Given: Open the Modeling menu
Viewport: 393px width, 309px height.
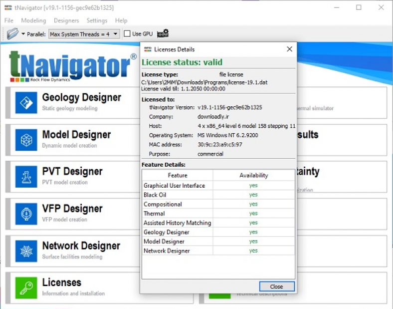Looking at the screenshot, I should (x=33, y=20).
